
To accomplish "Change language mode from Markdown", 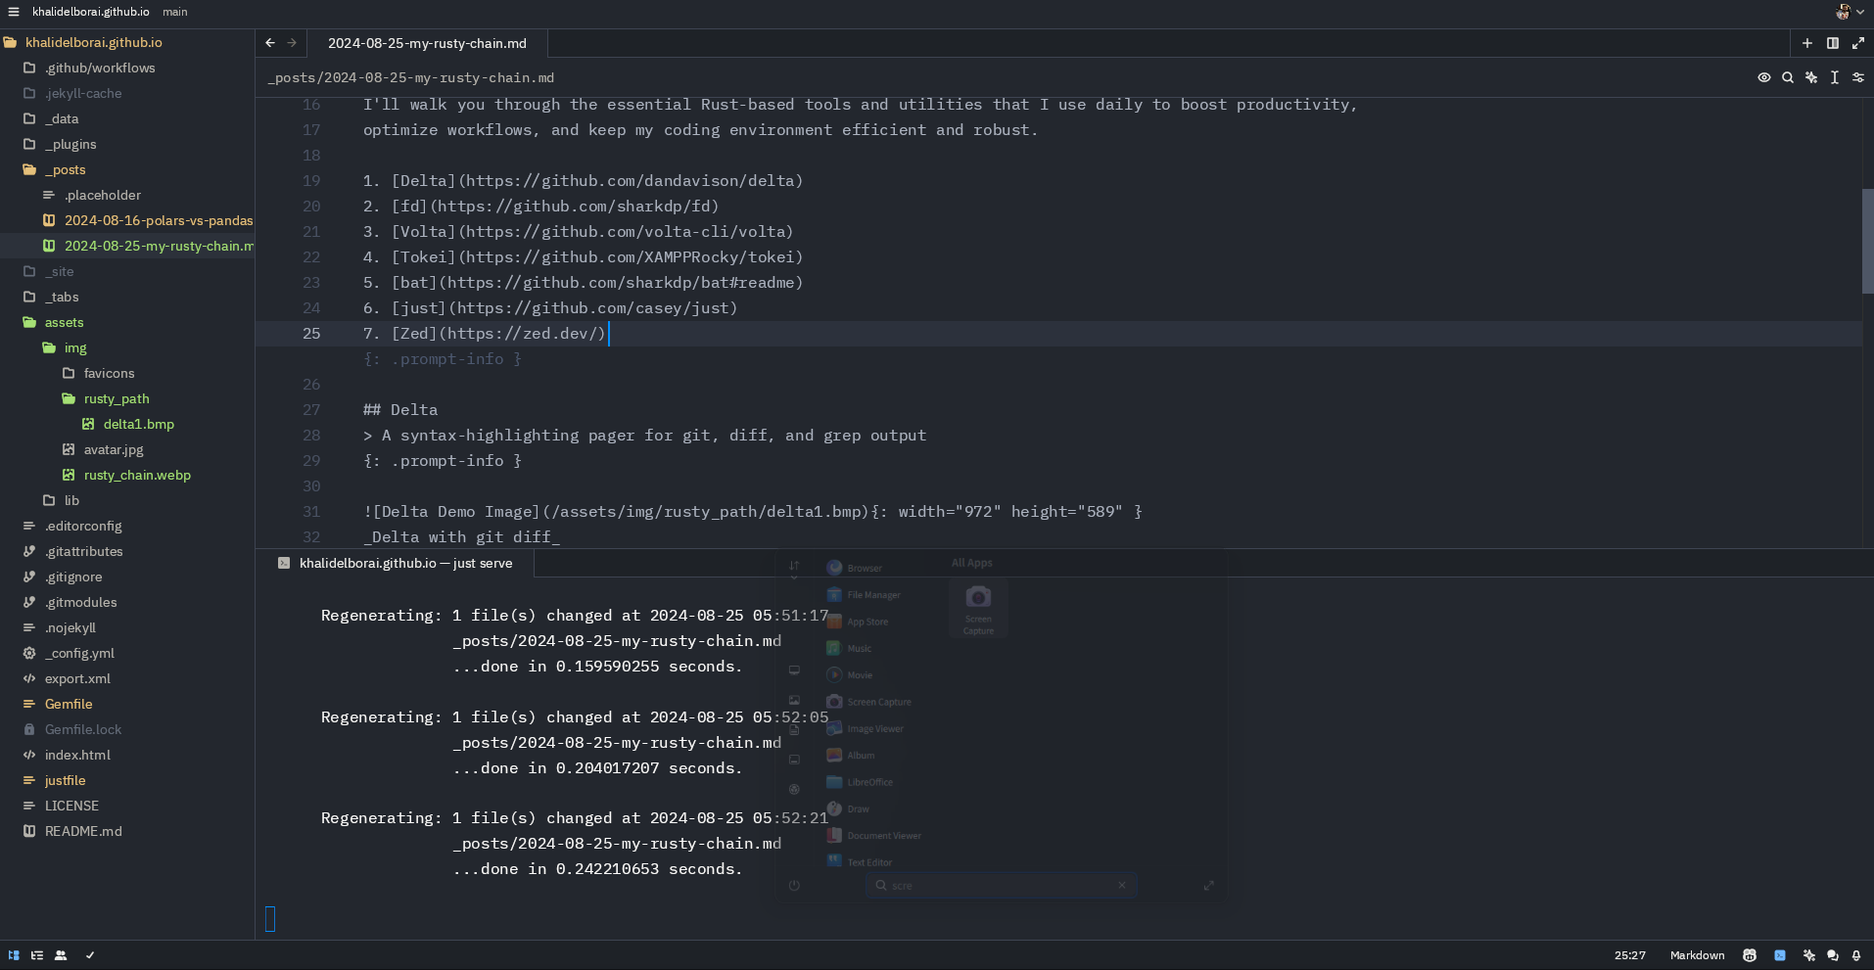I will pyautogui.click(x=1697, y=955).
